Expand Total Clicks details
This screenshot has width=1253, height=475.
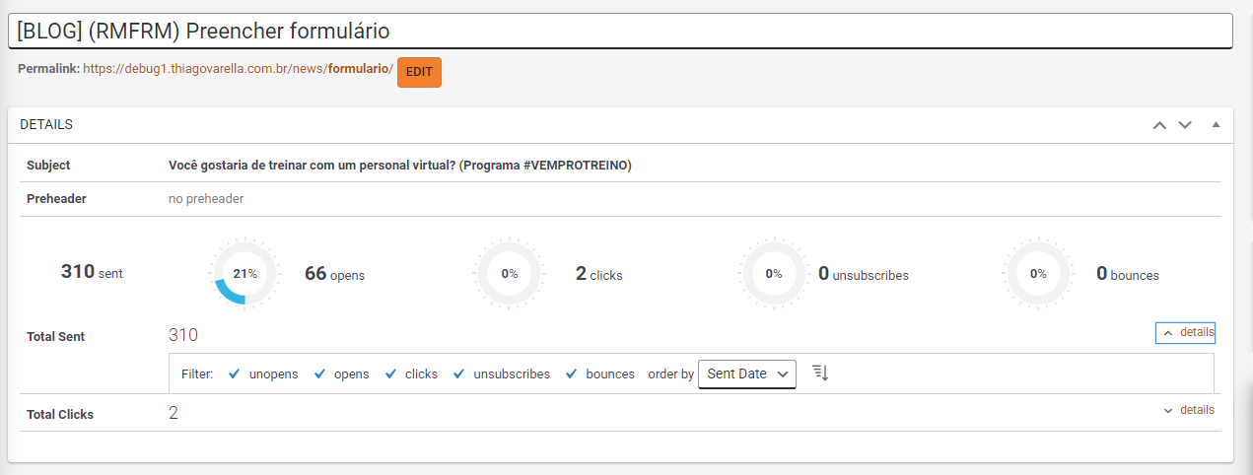click(1188, 410)
